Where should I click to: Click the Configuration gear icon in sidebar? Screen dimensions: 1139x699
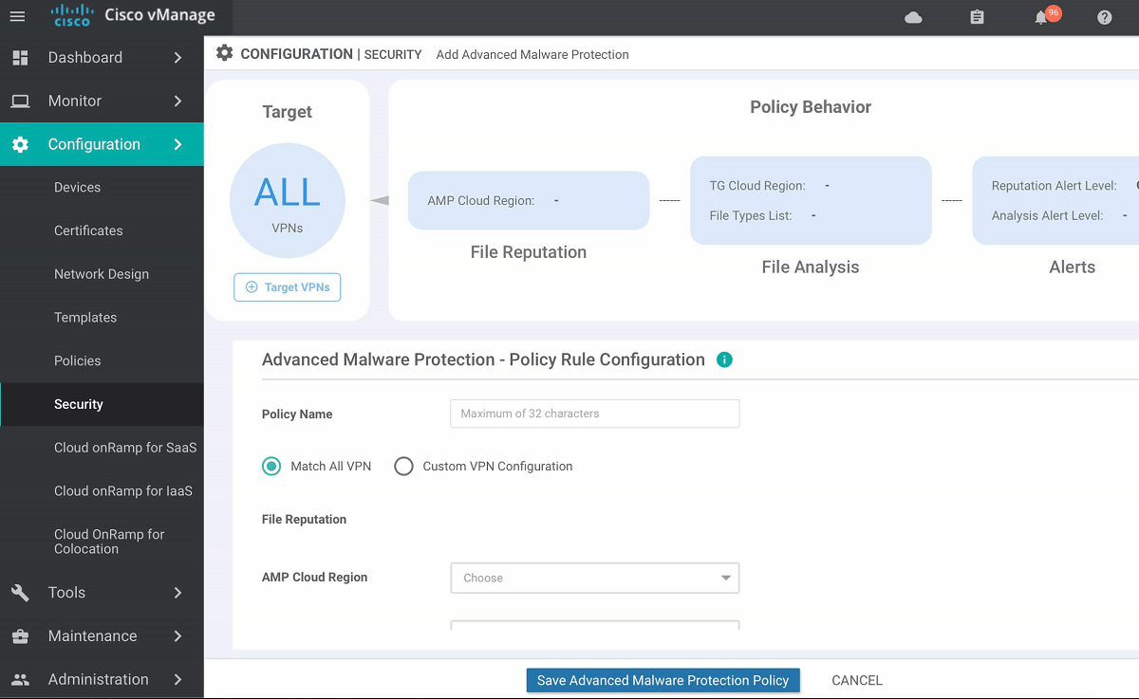click(20, 143)
